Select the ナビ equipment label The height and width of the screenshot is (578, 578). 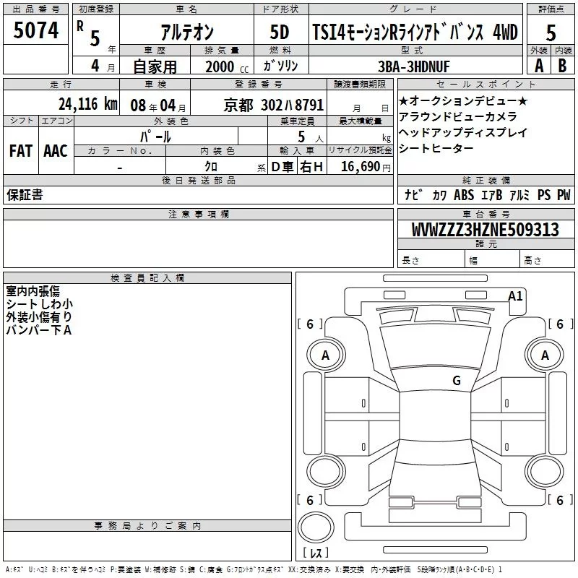(x=413, y=194)
